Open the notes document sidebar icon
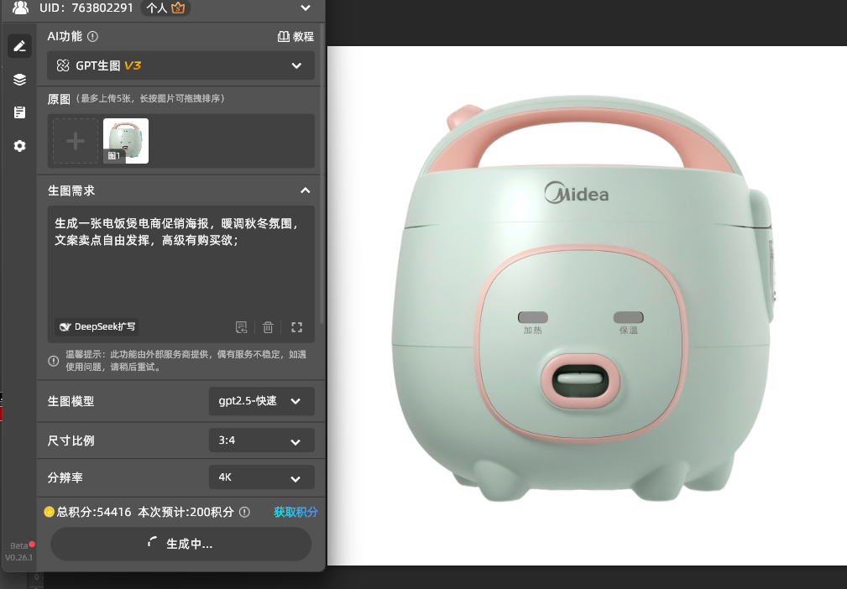This screenshot has width=847, height=589. coord(19,112)
